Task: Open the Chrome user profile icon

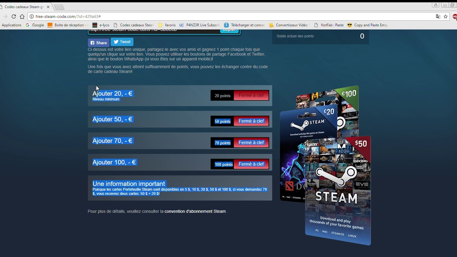Action: tap(436, 5)
